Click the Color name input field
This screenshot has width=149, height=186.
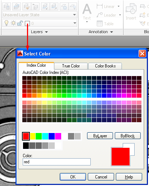(57, 162)
